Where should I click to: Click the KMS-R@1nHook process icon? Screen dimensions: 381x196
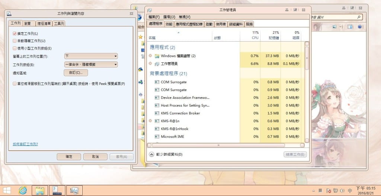point(157,129)
